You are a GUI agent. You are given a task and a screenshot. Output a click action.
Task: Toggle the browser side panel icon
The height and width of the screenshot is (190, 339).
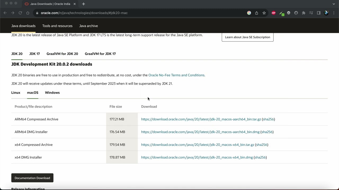[319, 13]
